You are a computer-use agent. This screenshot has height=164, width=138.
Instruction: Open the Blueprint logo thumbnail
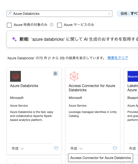coord(133,76)
